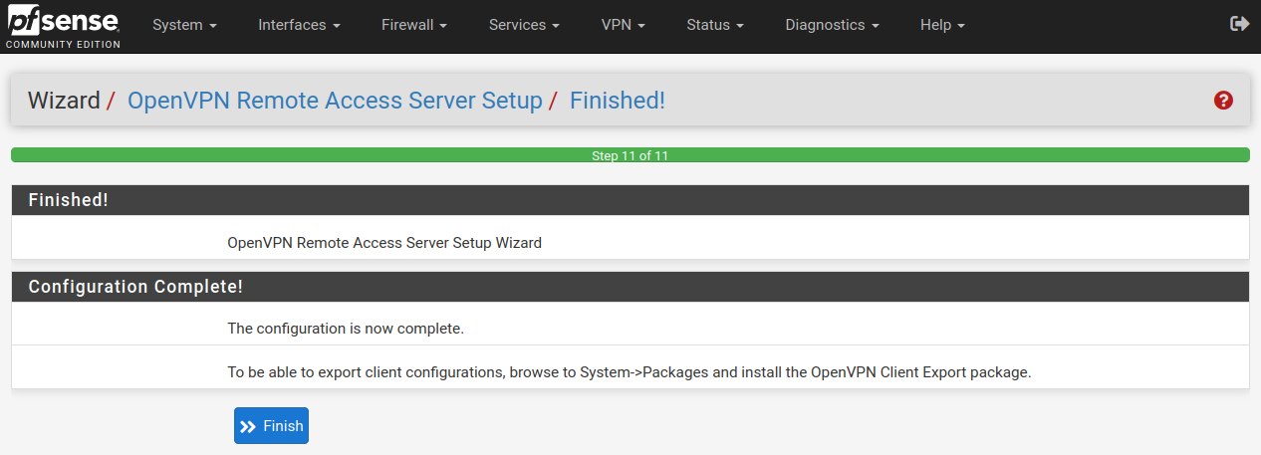Click the Finished! breadcrumb link
The image size is (1261, 455).
(618, 101)
